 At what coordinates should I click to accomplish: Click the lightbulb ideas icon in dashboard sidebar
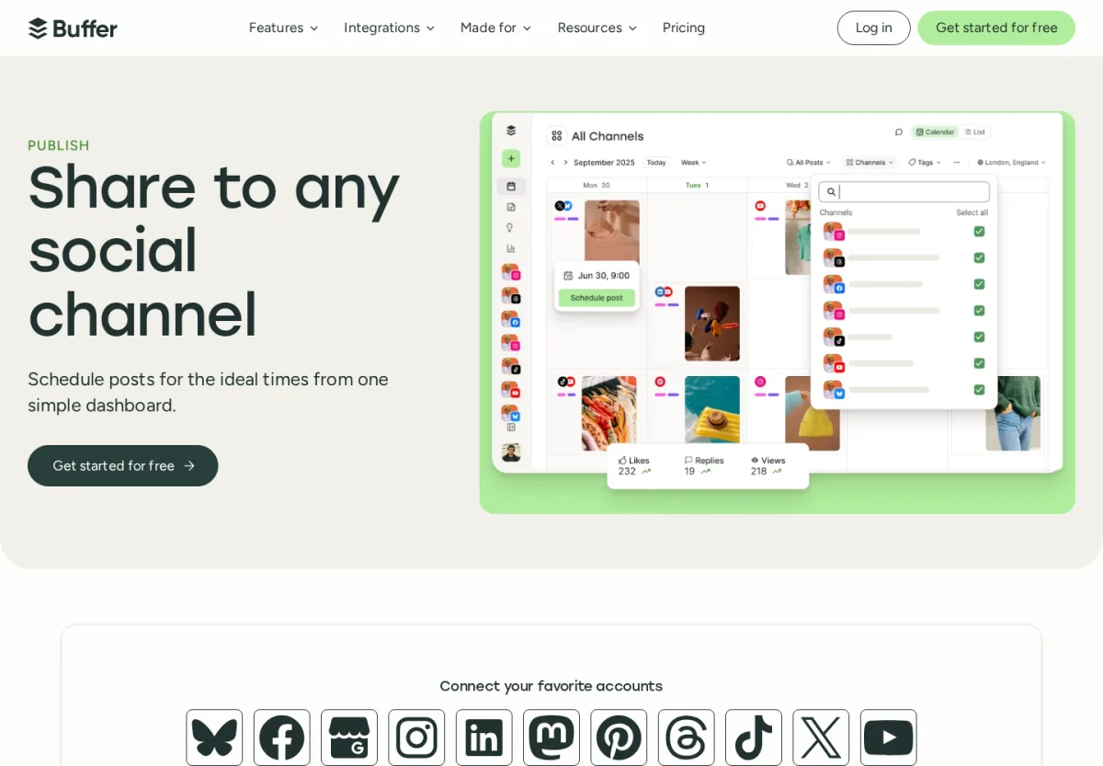(x=511, y=227)
